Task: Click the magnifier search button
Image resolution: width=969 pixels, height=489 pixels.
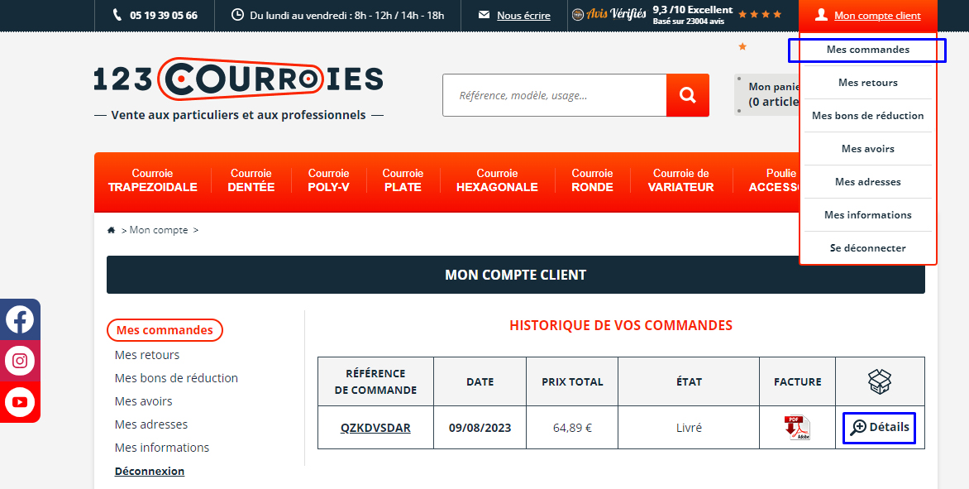Action: [687, 95]
